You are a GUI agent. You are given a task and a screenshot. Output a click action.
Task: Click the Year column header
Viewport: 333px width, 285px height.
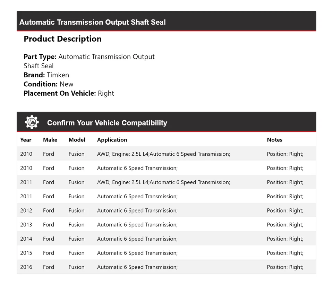point(26,140)
